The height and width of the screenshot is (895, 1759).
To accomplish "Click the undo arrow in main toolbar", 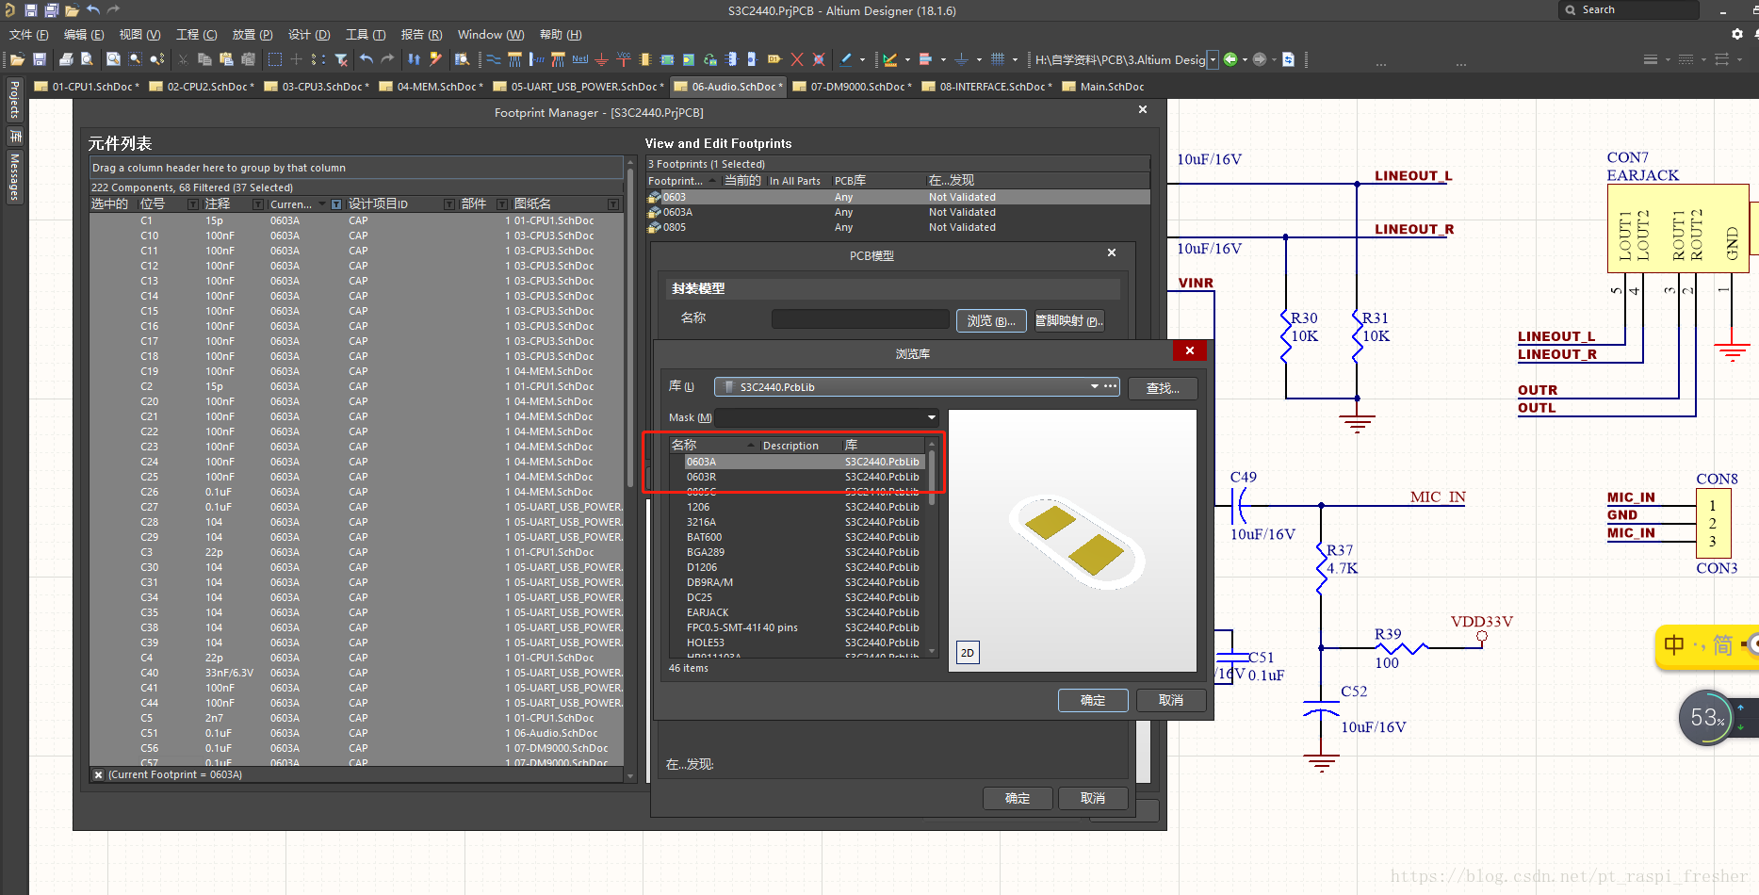I will (366, 59).
